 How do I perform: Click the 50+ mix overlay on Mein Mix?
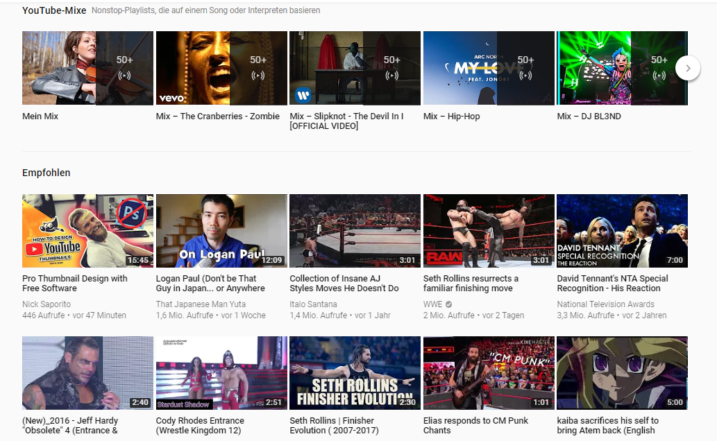pyautogui.click(x=124, y=68)
